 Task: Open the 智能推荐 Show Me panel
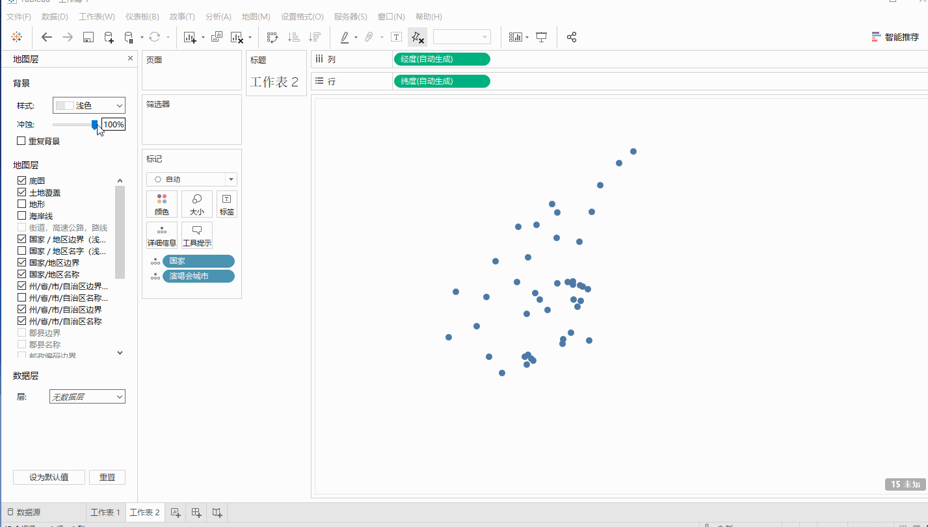click(x=895, y=37)
